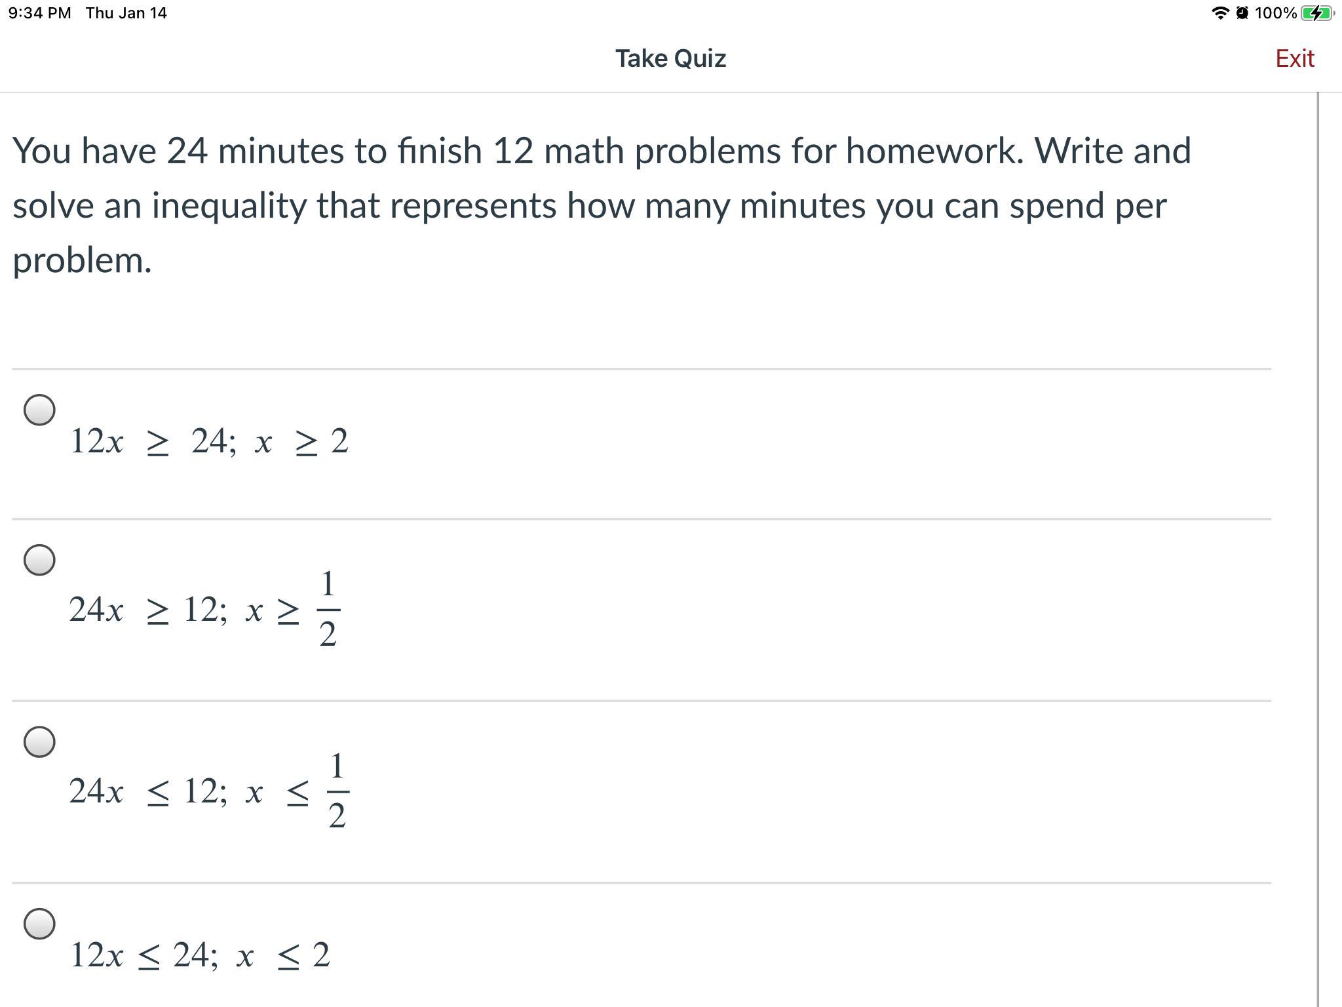Click the answer text '12x ≤ 24; x ≤ 2'
Viewport: 1342px width, 1007px height.
(x=199, y=955)
